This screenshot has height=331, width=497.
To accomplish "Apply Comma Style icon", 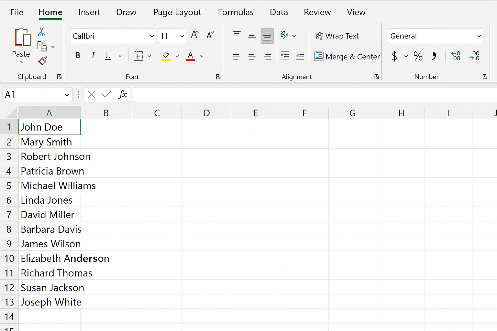I will 434,56.
